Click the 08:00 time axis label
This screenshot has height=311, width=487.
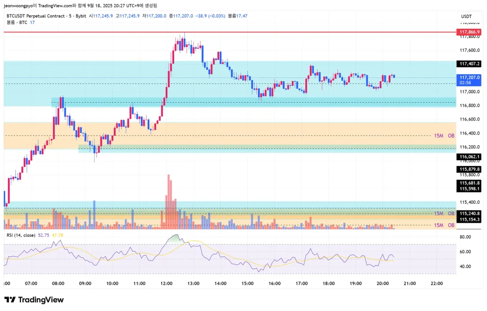point(58,283)
